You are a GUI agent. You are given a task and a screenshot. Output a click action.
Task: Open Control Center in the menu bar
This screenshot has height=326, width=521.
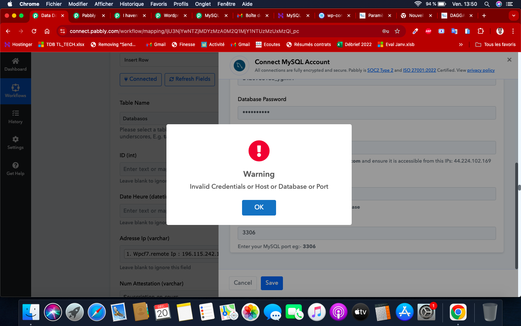point(509,4)
